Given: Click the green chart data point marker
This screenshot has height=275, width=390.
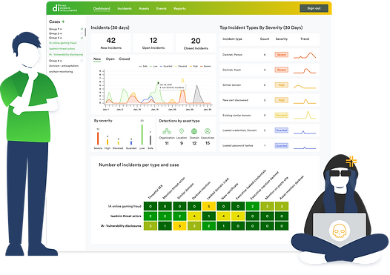Looking at the screenshot, I should 158,82.
